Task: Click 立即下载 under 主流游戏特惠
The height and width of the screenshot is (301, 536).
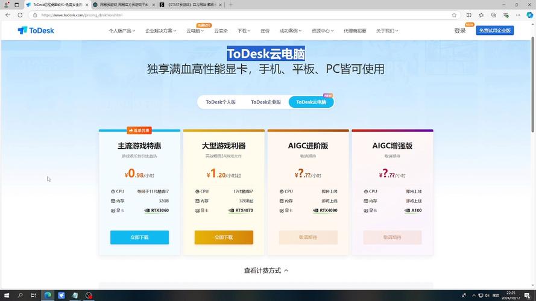Action: point(139,237)
